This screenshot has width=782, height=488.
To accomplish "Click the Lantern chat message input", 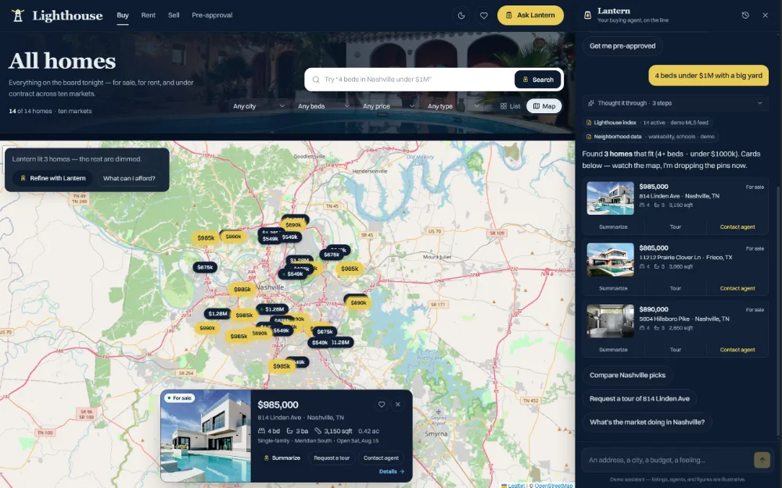I will click(667, 460).
